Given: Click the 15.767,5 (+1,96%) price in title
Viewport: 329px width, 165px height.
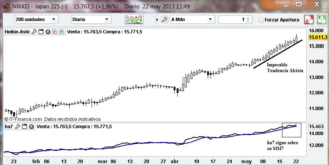Looking at the screenshot, I should [96, 7].
